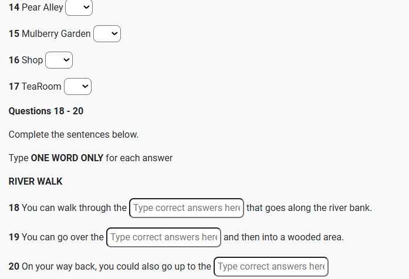Screen dimensions: 409x279
Task: Click the "14 Pear Alley" label
Action: (x=36, y=8)
